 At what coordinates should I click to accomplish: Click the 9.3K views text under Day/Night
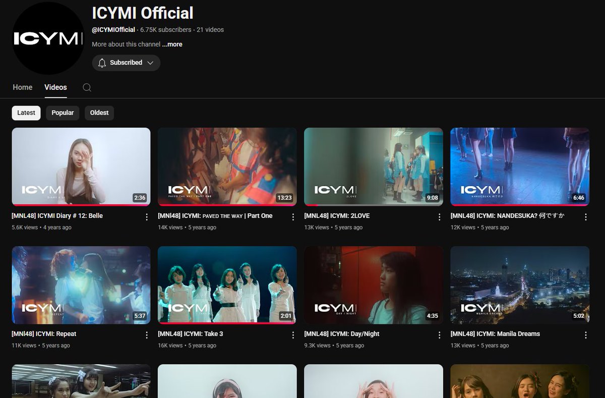pos(317,346)
